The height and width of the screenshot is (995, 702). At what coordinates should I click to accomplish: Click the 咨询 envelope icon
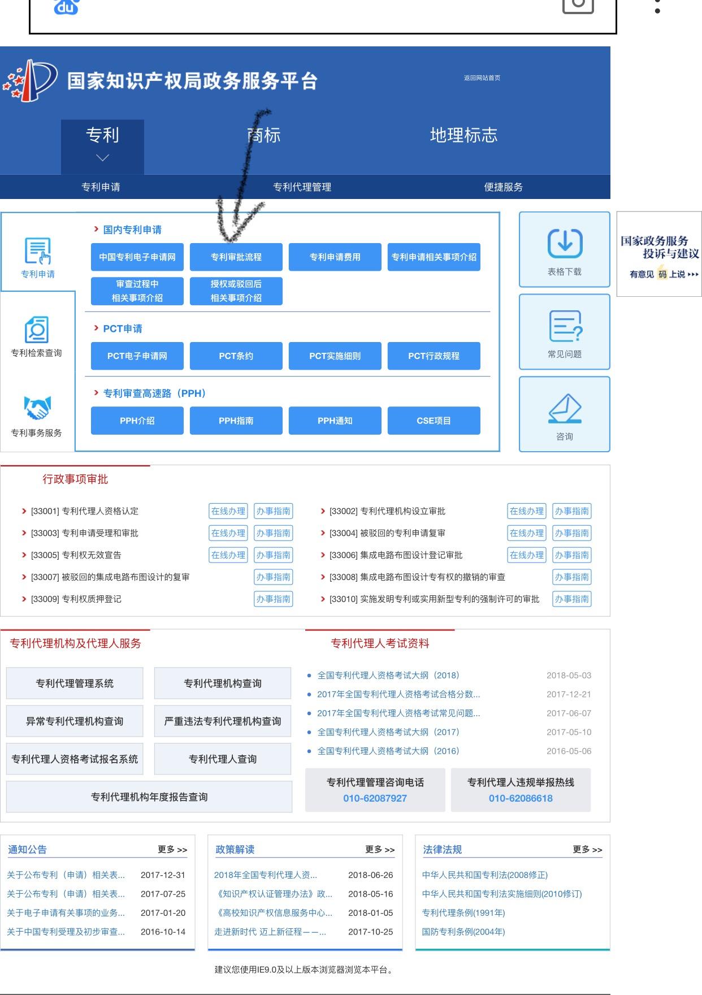click(x=565, y=409)
